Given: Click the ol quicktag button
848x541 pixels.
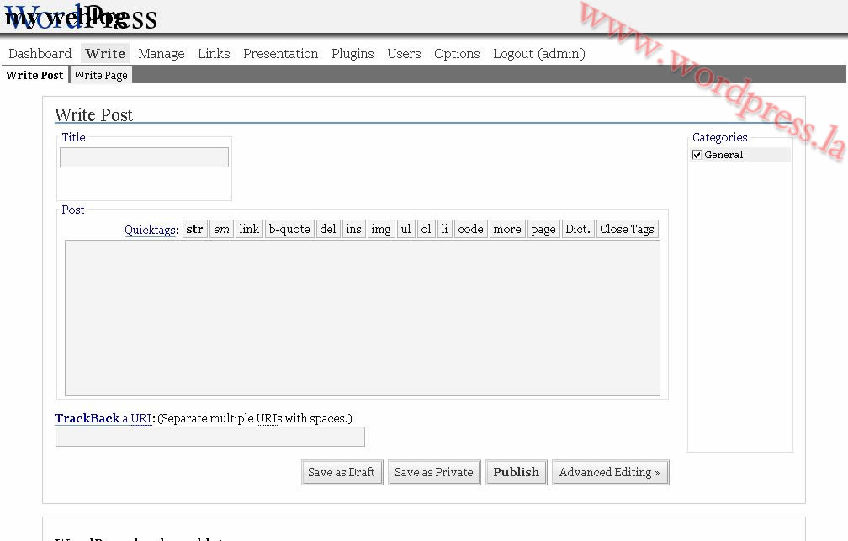Looking at the screenshot, I should 427,229.
